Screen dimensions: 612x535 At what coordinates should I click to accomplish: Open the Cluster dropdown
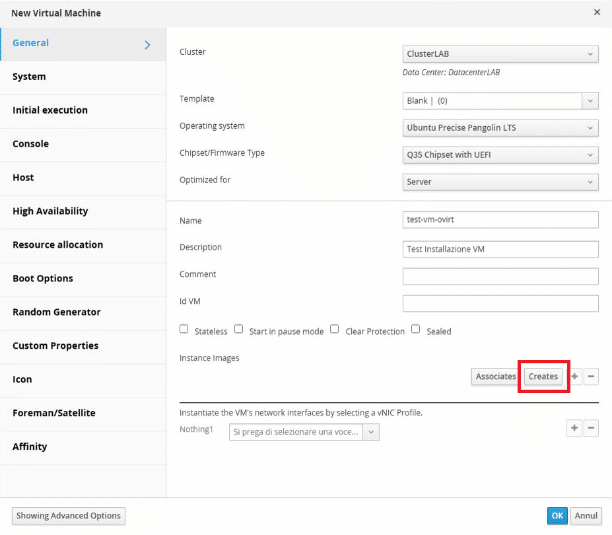(500, 54)
